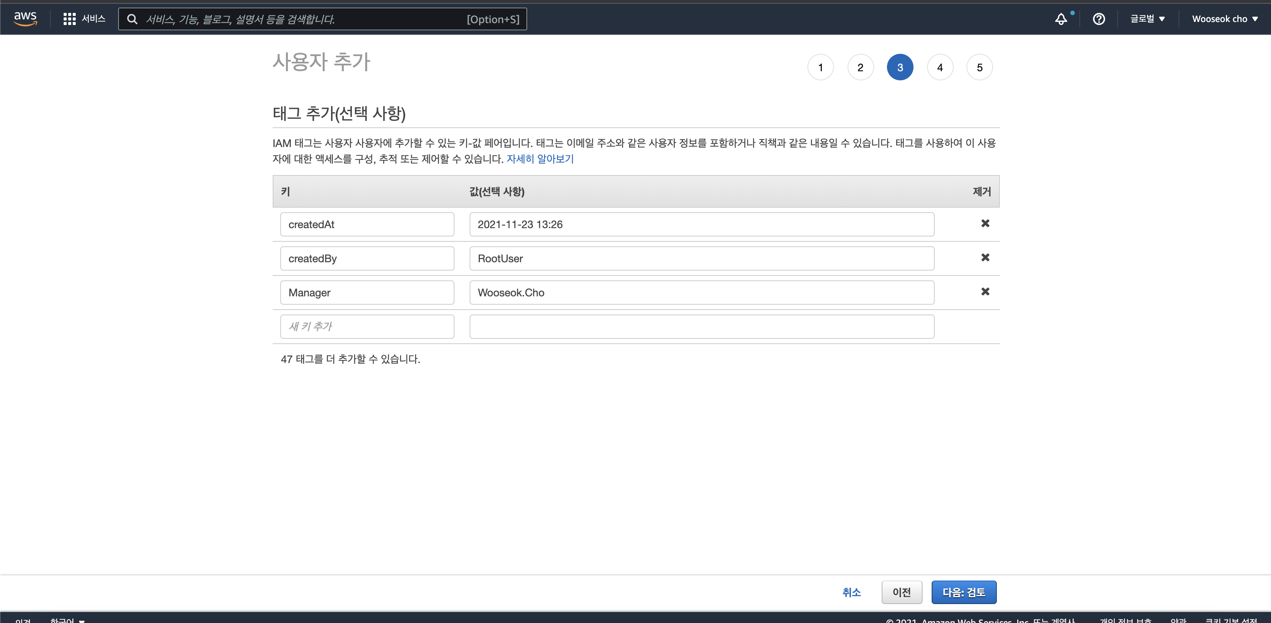Focus the 새 키 추가 input field
1271x623 pixels.
(367, 327)
